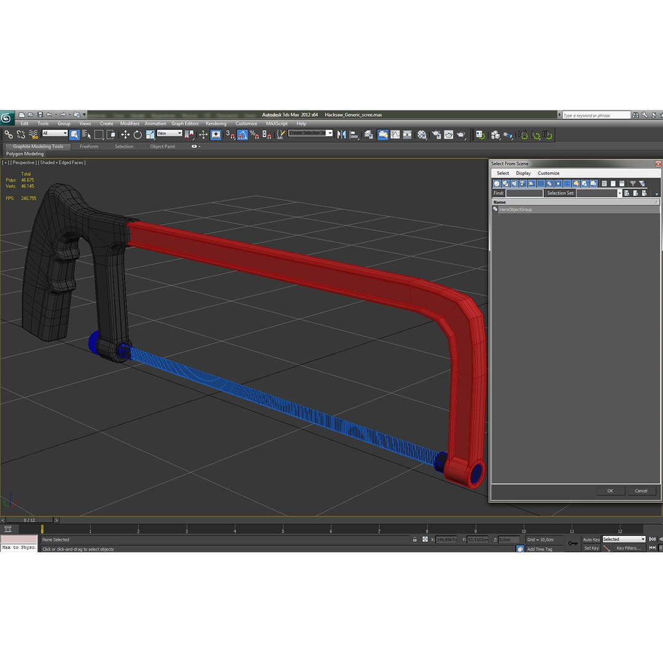663x663 pixels.
Task: Open the View reference coordinate system dropdown
Action: point(169,133)
